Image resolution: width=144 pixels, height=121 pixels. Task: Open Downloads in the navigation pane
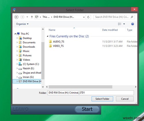[x=29, y=47]
